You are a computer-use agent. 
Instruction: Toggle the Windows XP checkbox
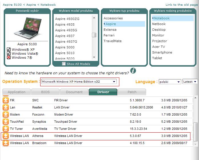point(9,49)
